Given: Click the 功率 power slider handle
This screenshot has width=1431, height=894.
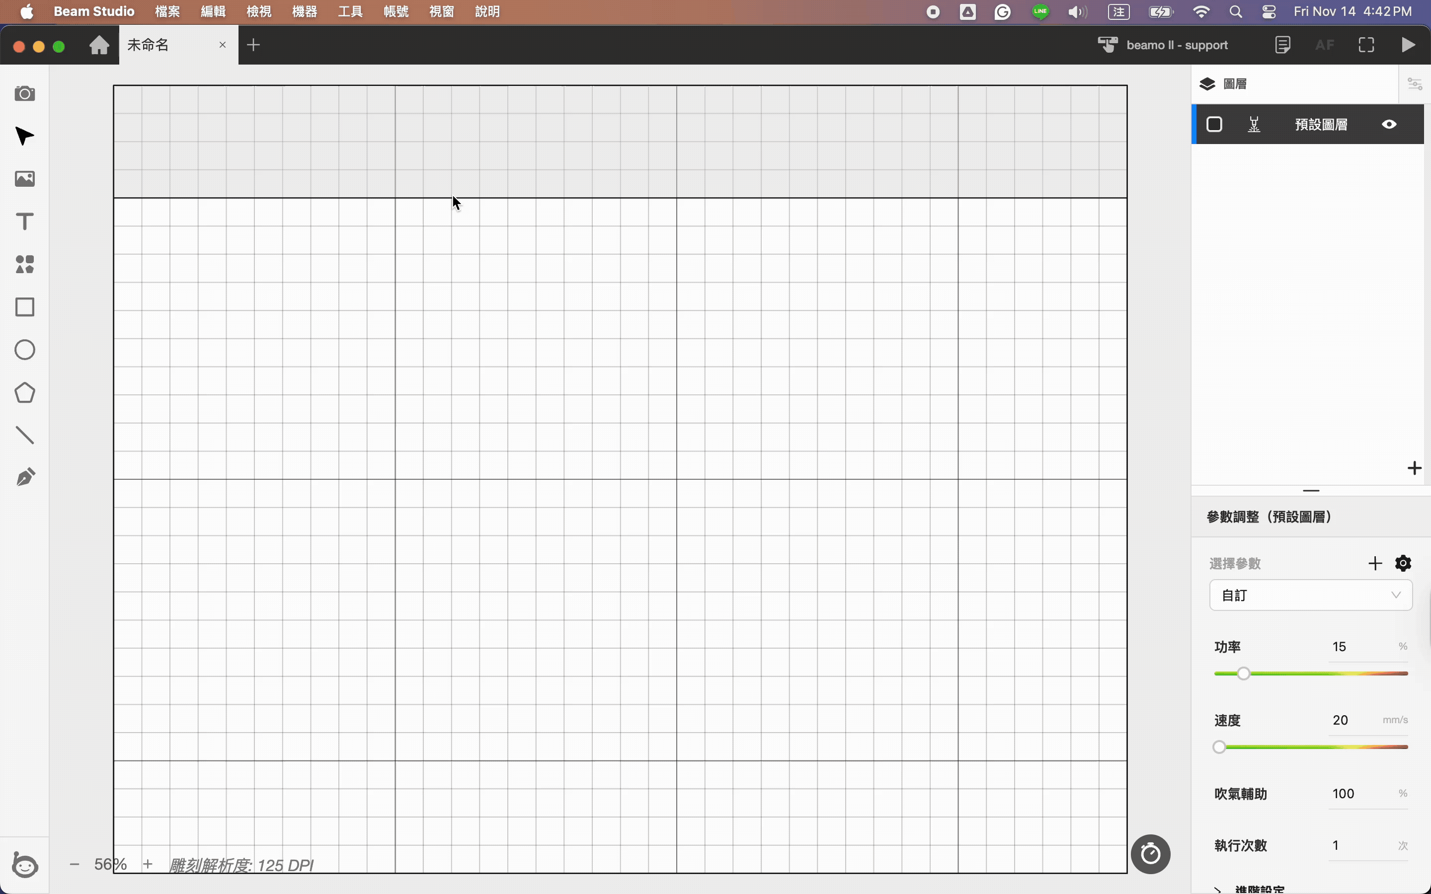Looking at the screenshot, I should [1244, 673].
